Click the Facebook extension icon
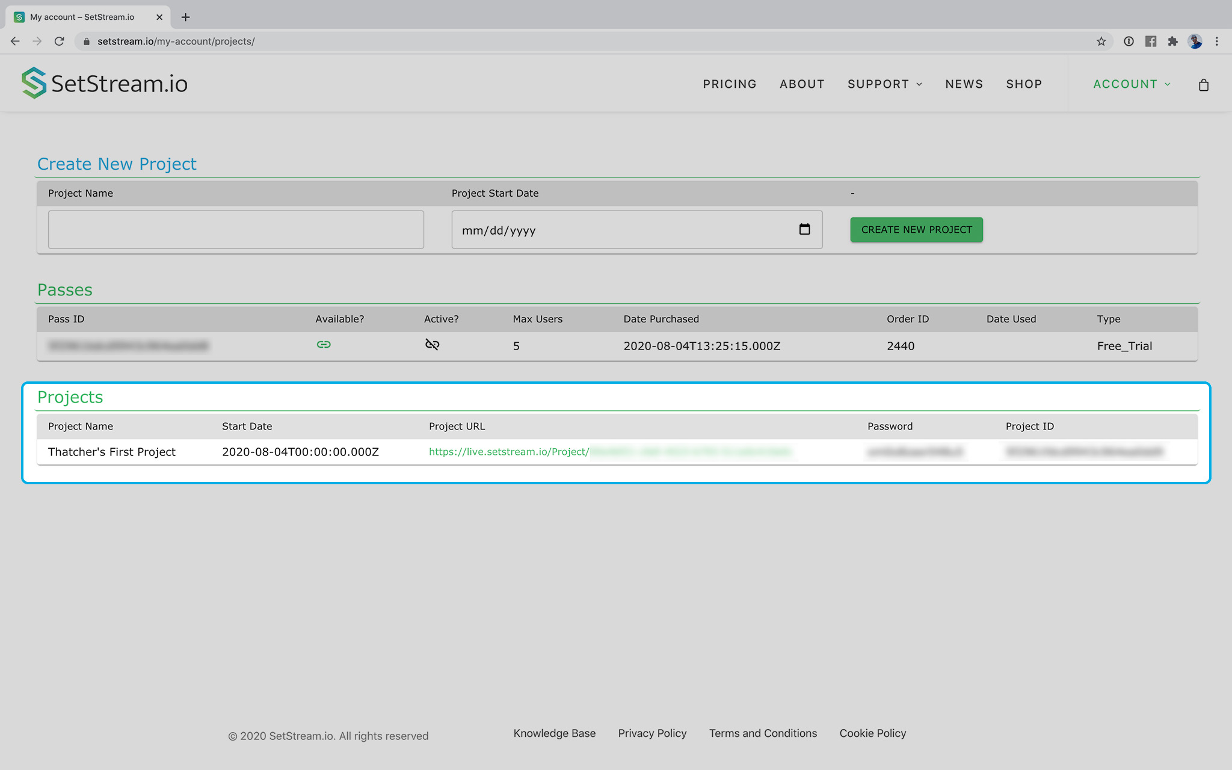Viewport: 1232px width, 770px height. click(x=1151, y=42)
